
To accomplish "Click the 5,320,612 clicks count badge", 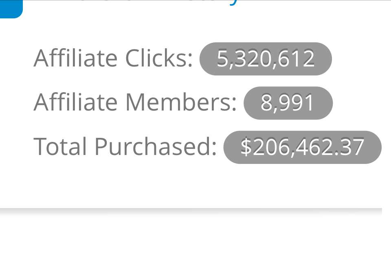I will pos(266,59).
